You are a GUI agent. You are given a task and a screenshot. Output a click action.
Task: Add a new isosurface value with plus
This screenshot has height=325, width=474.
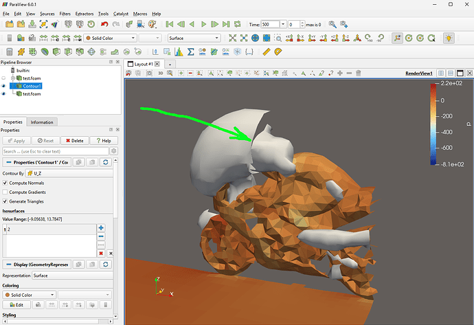tap(101, 228)
